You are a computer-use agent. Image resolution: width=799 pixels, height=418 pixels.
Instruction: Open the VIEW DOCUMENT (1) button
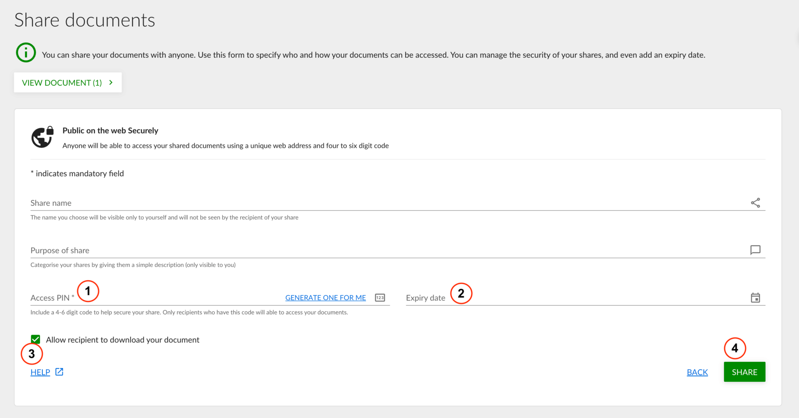click(x=62, y=83)
